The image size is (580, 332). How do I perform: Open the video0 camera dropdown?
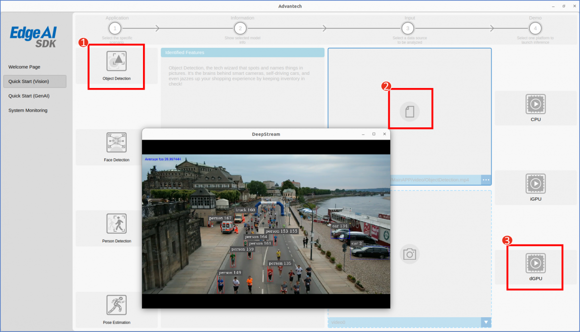point(486,322)
